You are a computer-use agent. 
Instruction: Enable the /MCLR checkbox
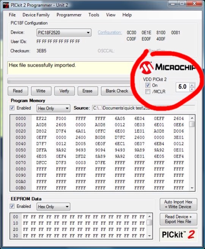tap(148, 92)
